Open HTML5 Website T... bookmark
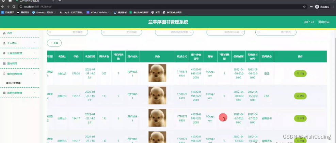 (x=99, y=12)
